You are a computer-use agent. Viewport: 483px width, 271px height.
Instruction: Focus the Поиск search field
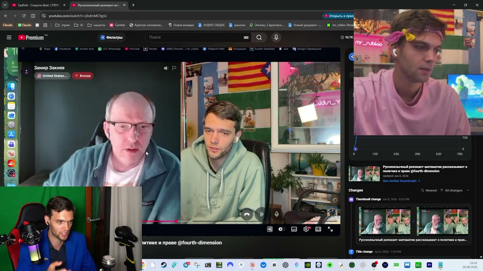[194, 37]
